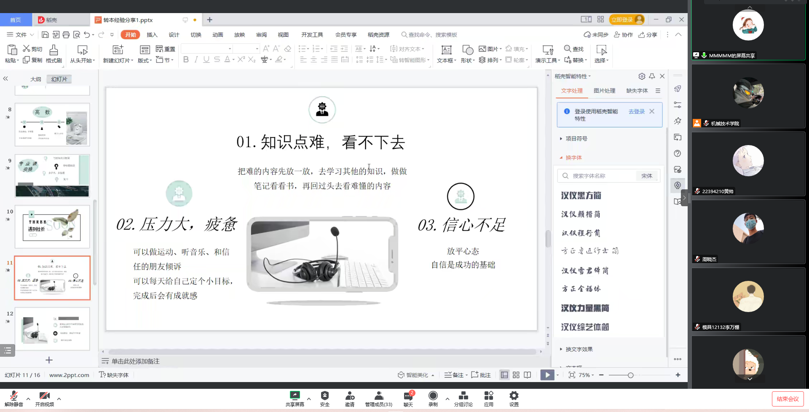This screenshot has width=809, height=412.
Task: Open the font size dropdown
Action: pyautogui.click(x=257, y=49)
